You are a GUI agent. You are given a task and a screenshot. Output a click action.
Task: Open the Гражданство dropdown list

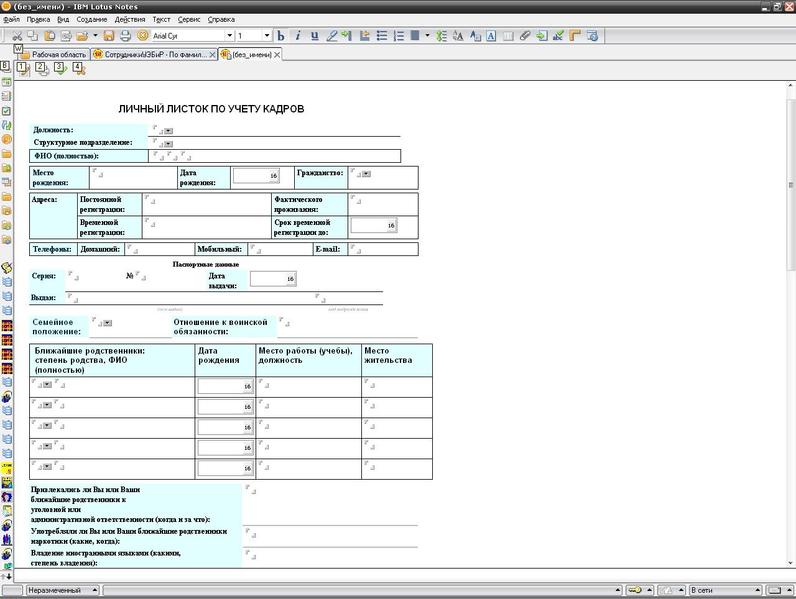pyautogui.click(x=366, y=174)
